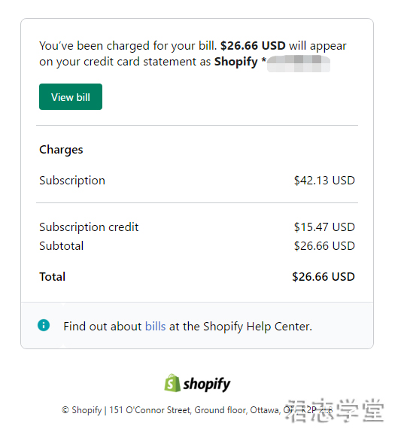Click the Shopify shopping bag logo

coord(172,383)
